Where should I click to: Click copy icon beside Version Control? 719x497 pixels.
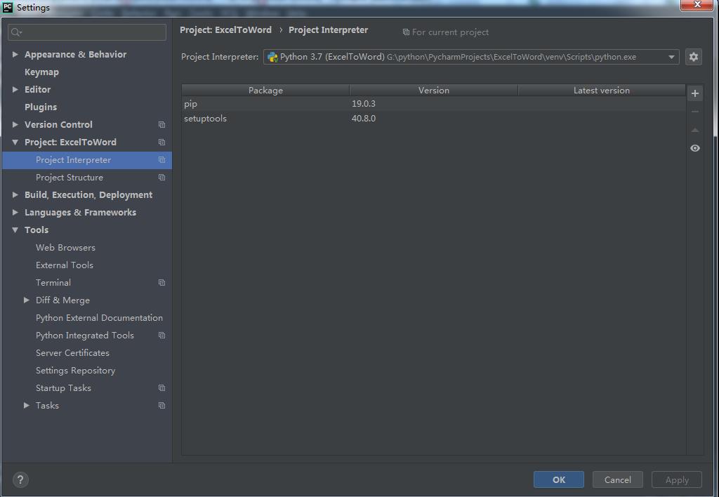[x=162, y=125]
